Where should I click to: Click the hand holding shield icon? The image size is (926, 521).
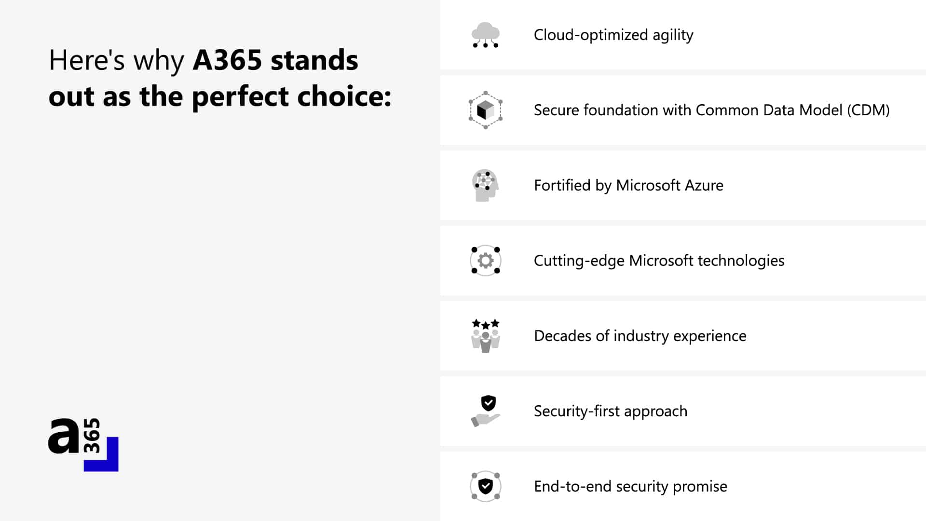click(486, 411)
